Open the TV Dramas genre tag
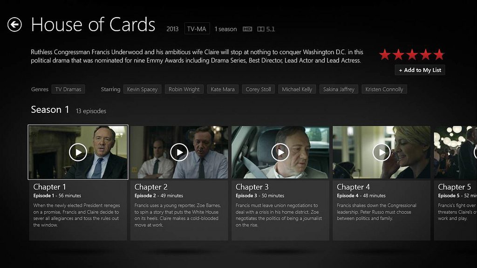Viewport: 477px width, 268px height. 68,89
